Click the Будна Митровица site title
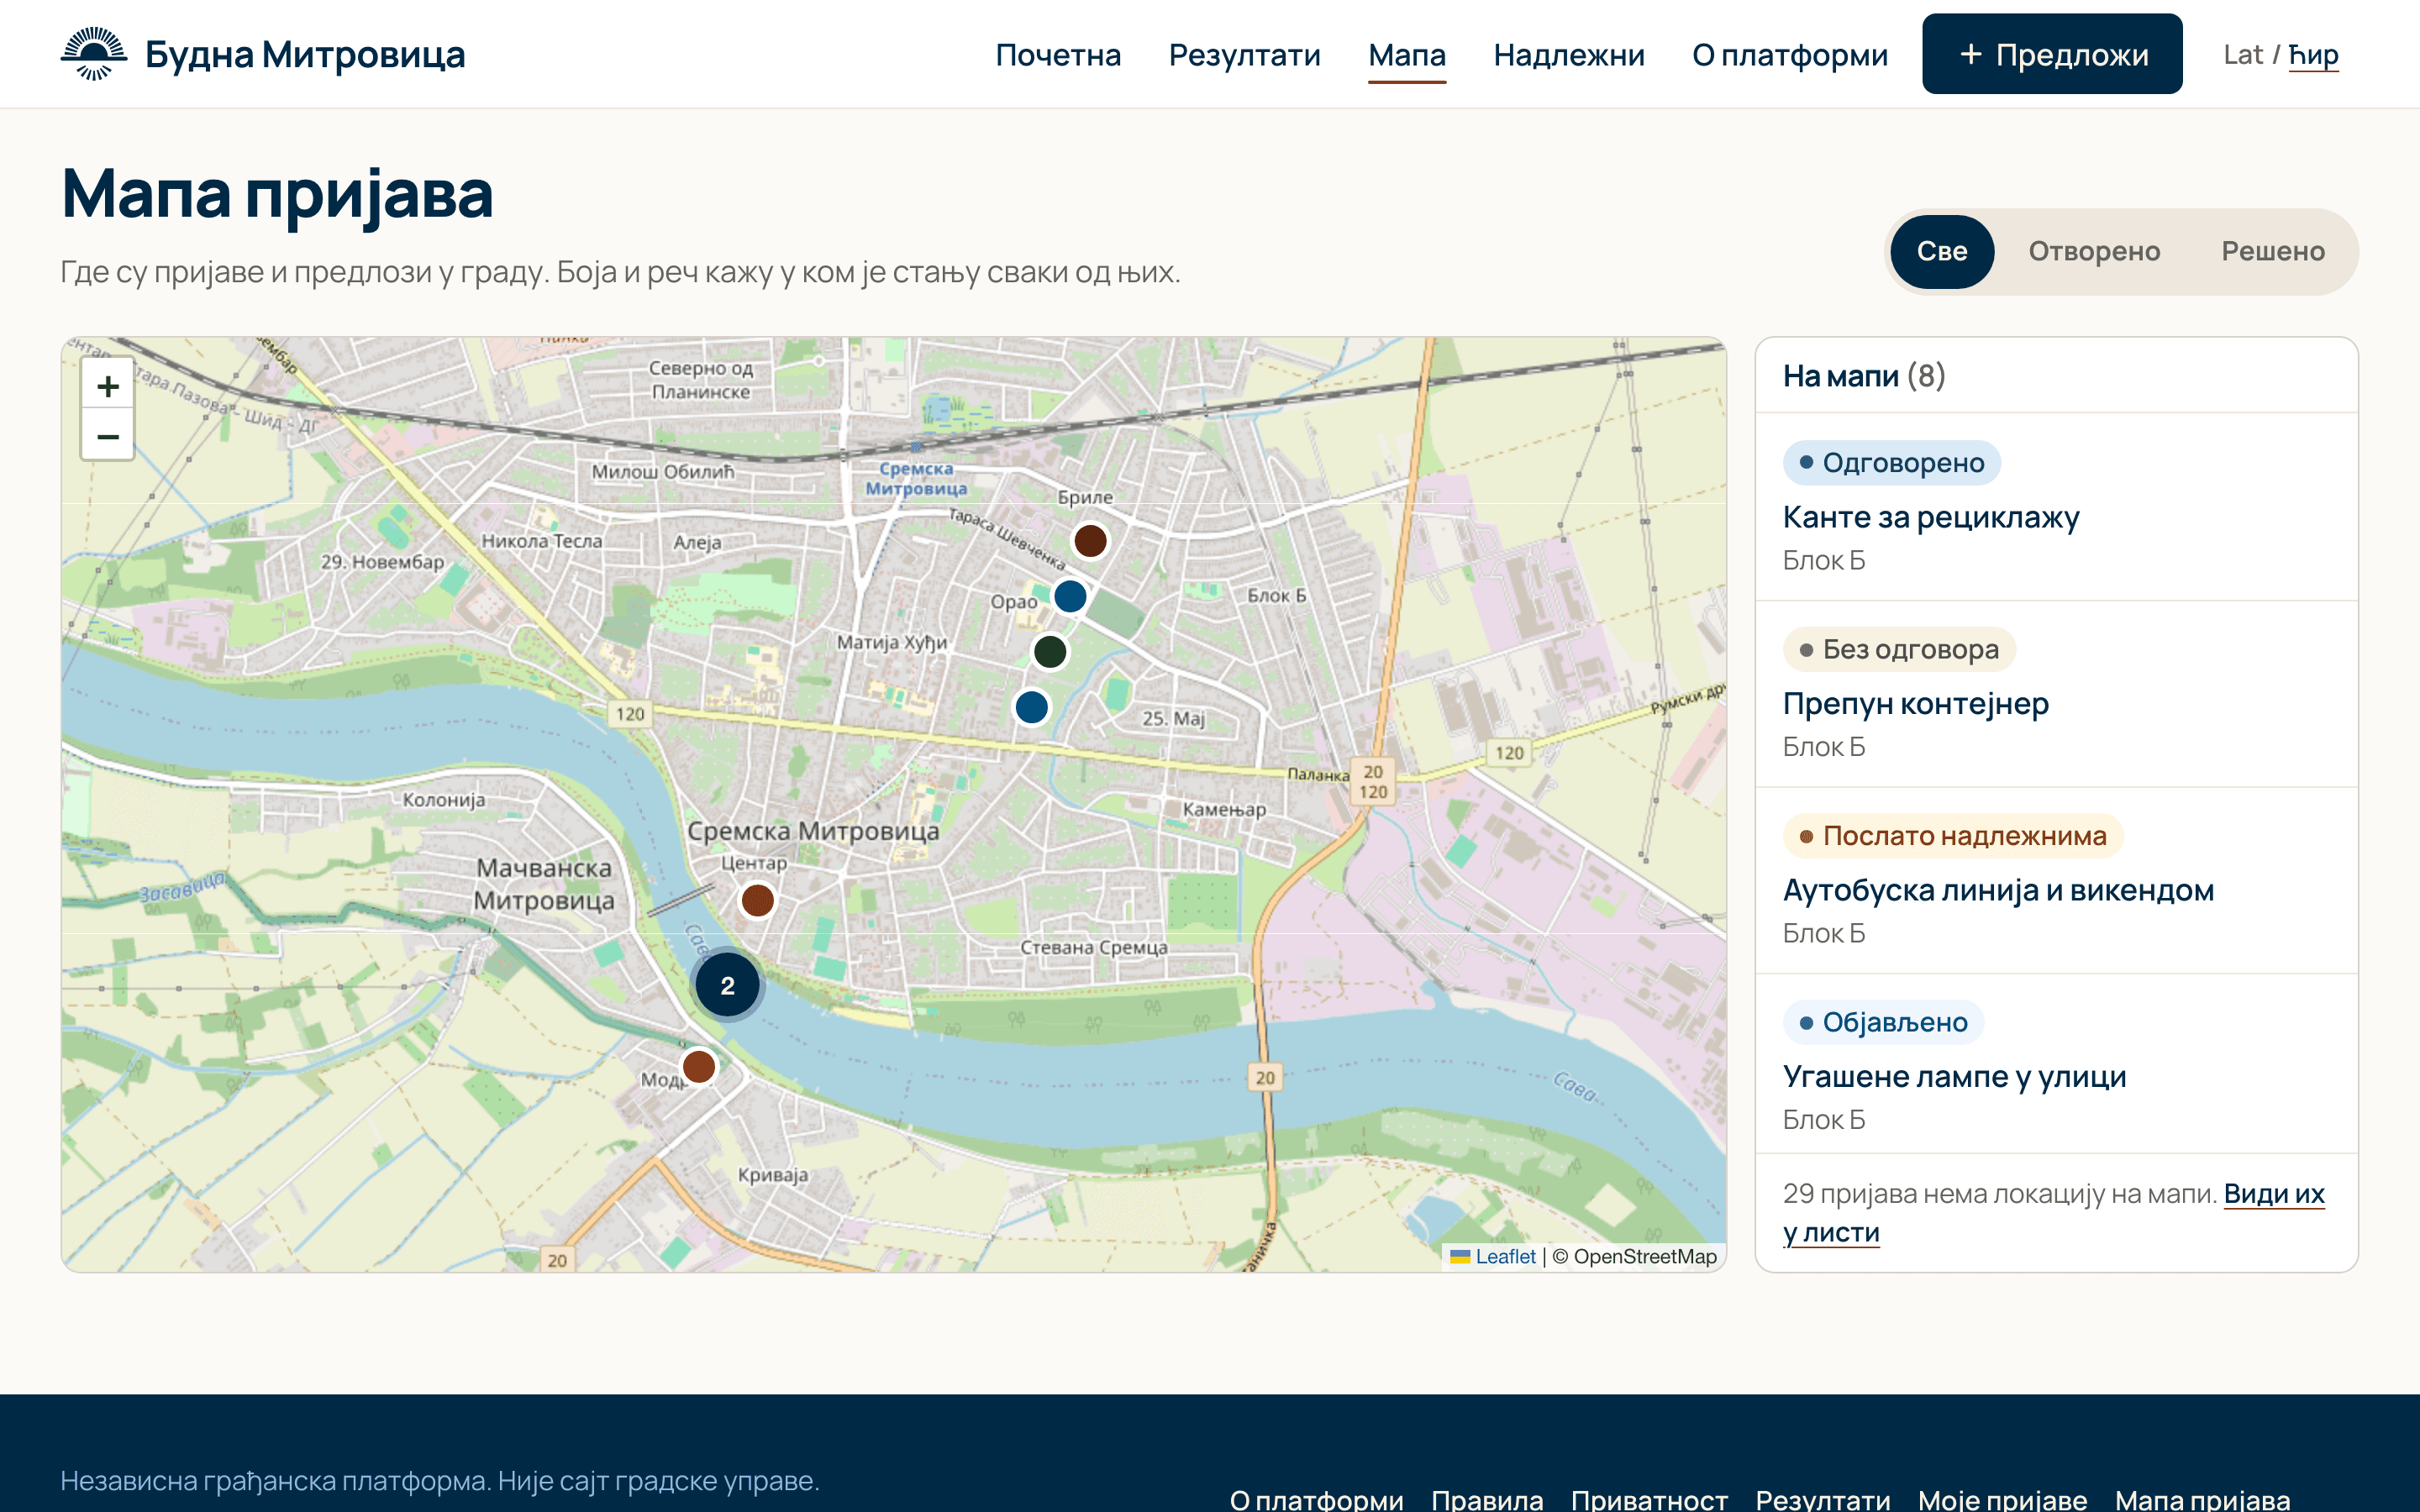 point(305,54)
